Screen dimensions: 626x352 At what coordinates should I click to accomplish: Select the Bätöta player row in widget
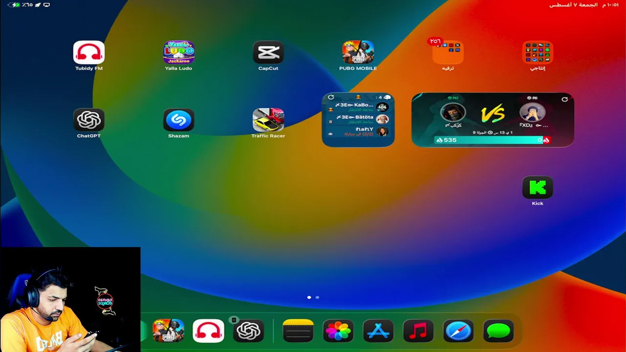click(358, 119)
